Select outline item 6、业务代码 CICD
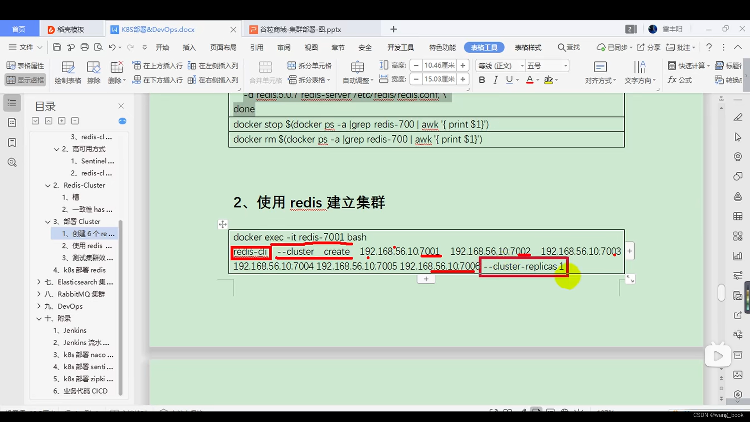The image size is (750, 422). [80, 391]
